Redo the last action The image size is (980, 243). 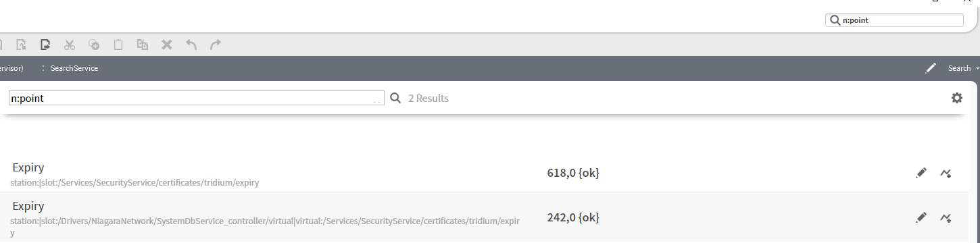pyautogui.click(x=216, y=45)
